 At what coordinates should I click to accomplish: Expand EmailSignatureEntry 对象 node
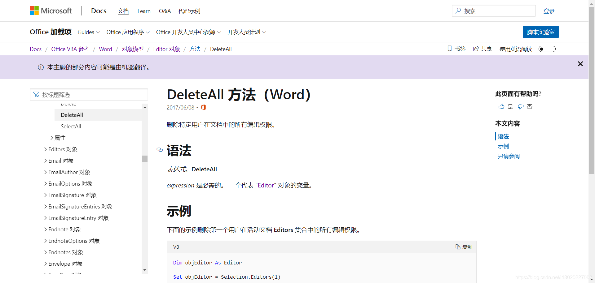[x=46, y=218]
